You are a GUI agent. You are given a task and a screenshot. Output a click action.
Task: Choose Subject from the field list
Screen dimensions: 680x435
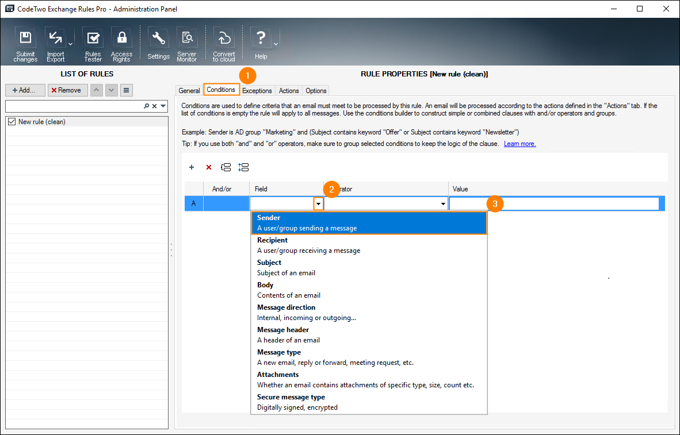coord(369,268)
